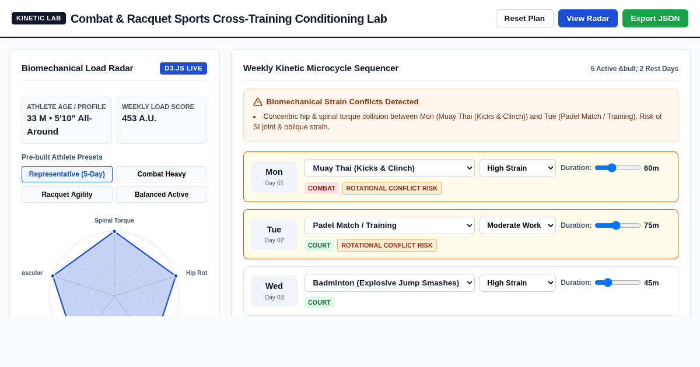Choose the Balanced Active preset
Screen dimensions: 700x367
point(162,195)
